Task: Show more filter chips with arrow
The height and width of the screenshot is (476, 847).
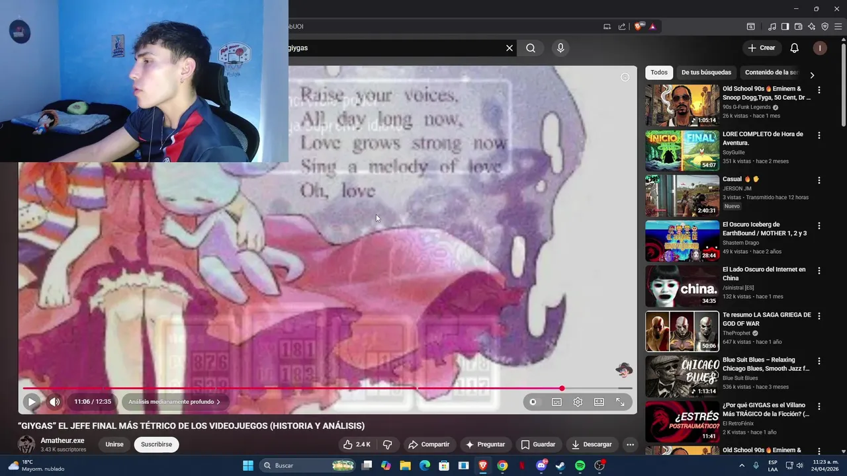Action: (812, 75)
